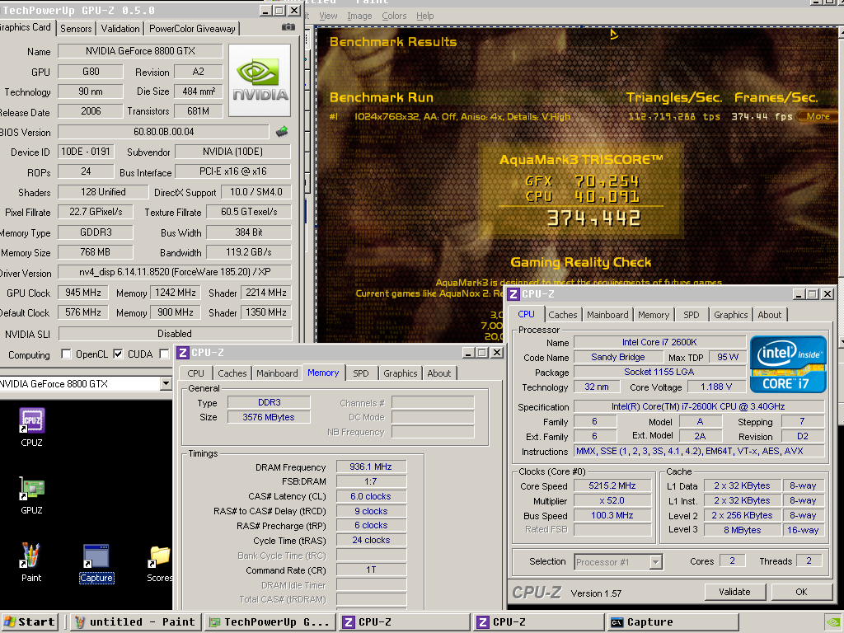Open Mainboard tab in CPU-Z processor window
The width and height of the screenshot is (844, 633).
pyautogui.click(x=607, y=315)
